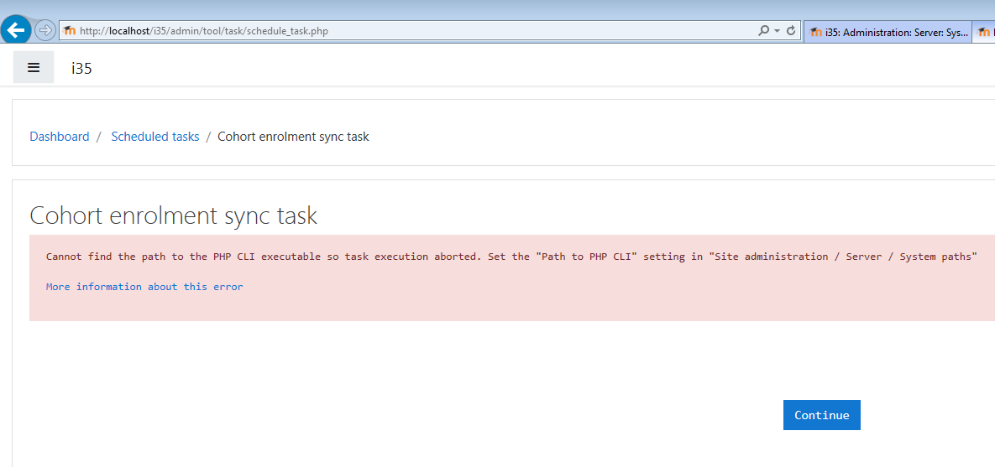Click the browser forward arrow button

pyautogui.click(x=45, y=30)
